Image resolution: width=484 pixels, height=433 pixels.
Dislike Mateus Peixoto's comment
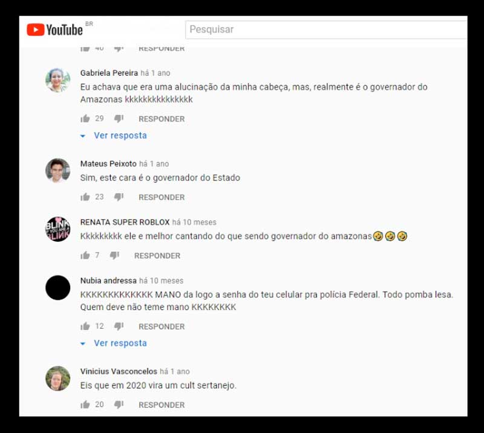119,197
